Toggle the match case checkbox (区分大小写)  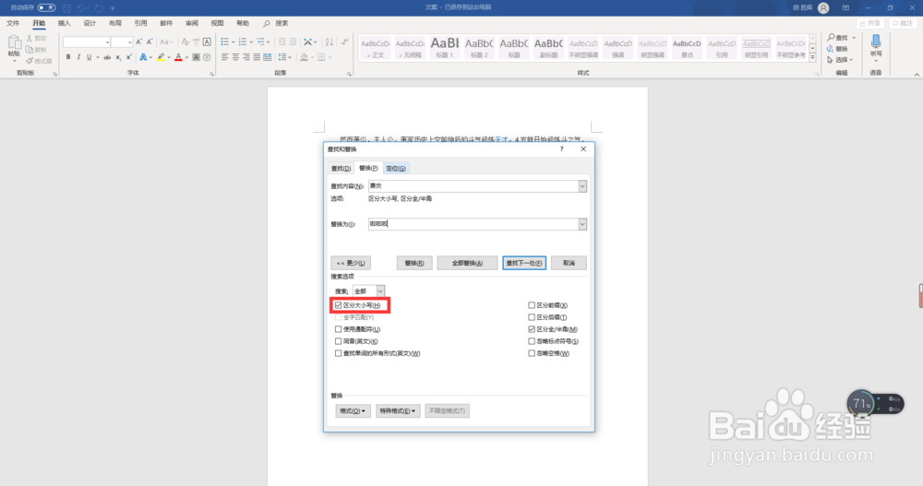pos(339,305)
